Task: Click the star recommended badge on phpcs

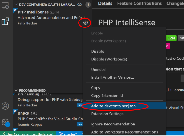Action: (x=15, y=111)
